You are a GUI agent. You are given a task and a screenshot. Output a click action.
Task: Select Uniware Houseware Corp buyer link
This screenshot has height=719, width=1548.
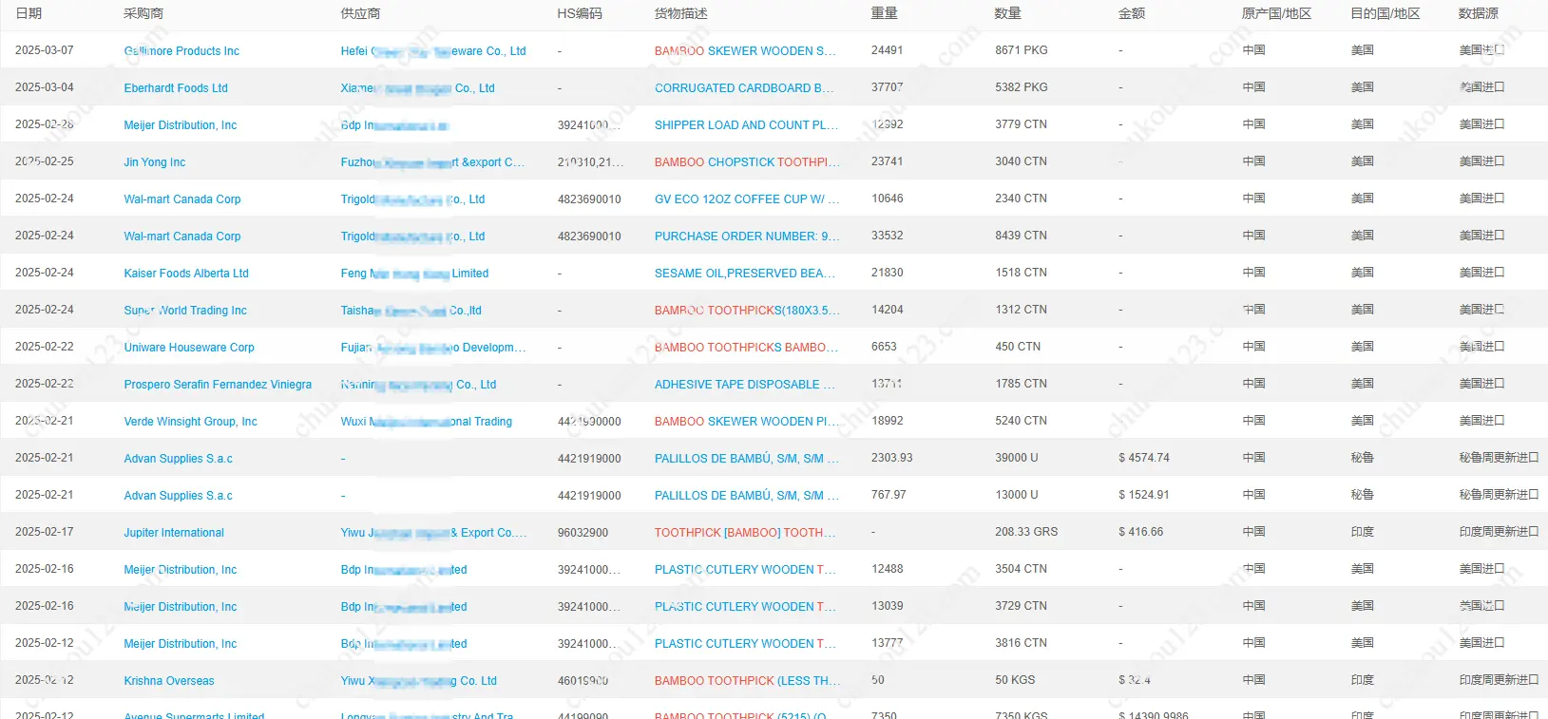[189, 348]
